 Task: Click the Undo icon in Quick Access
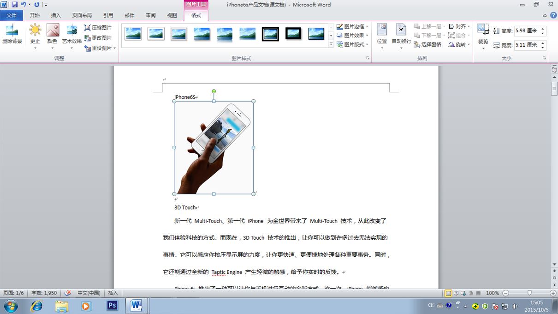[x=23, y=5]
